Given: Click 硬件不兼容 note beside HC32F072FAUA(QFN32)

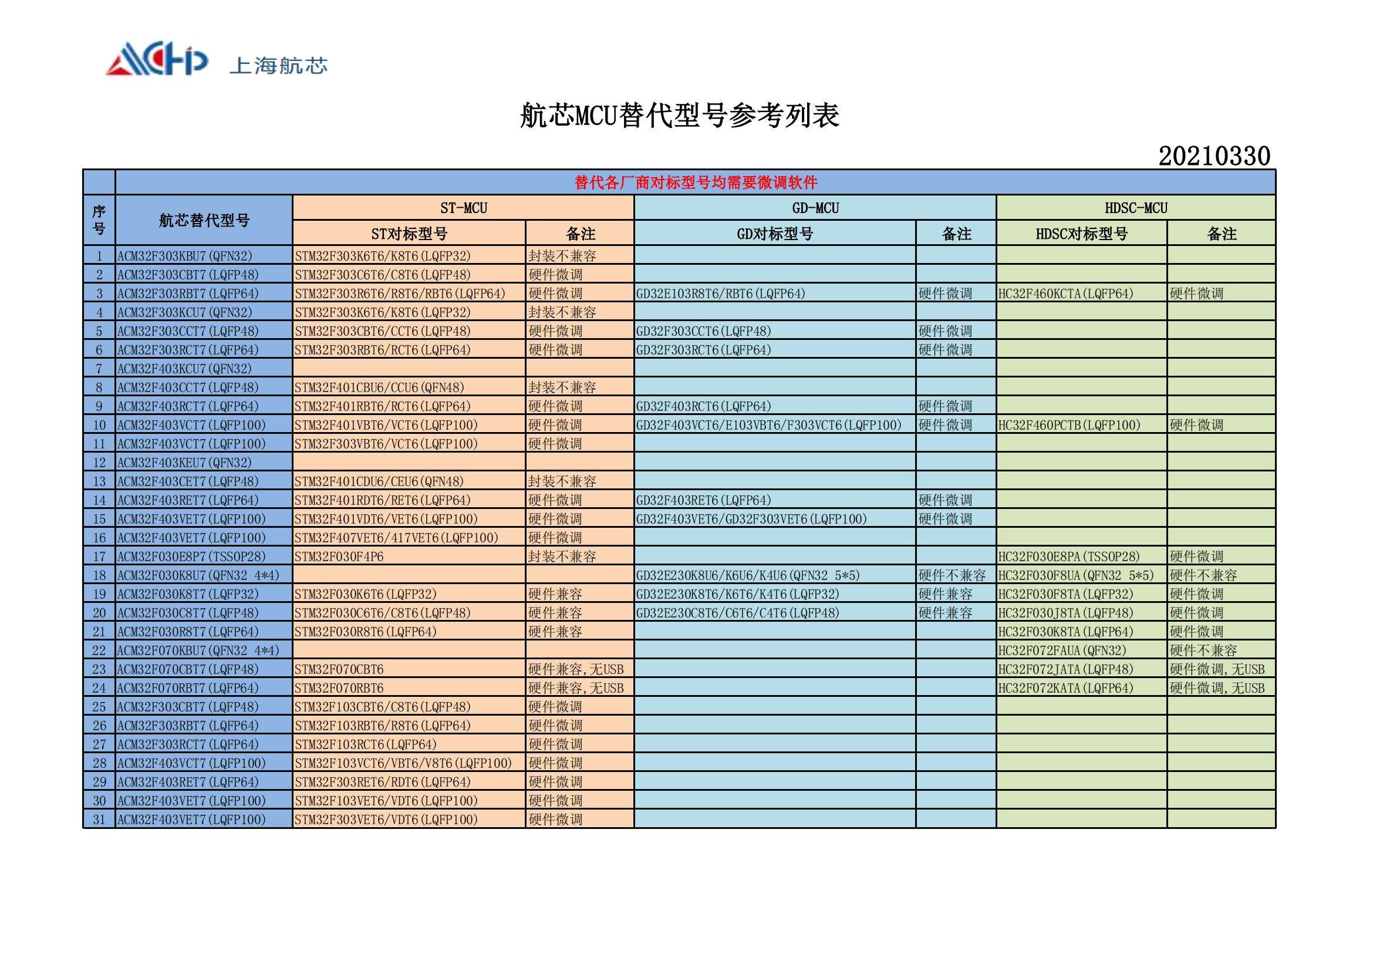Looking at the screenshot, I should [x=1221, y=650].
